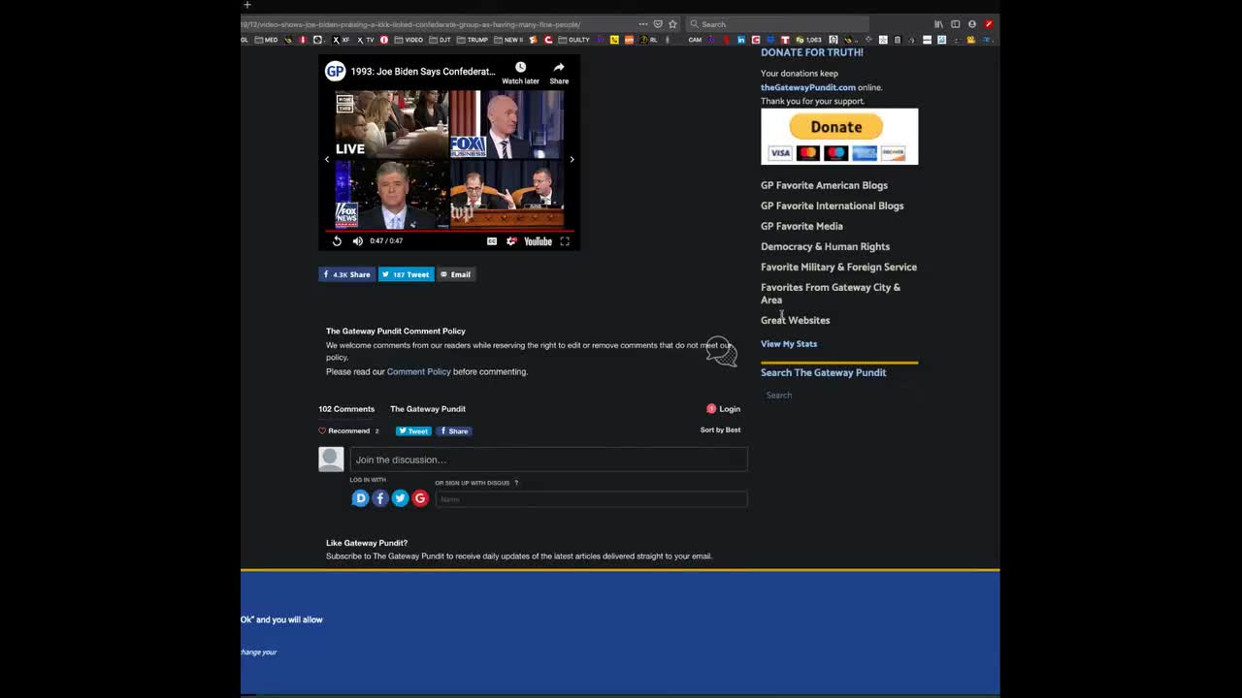
Task: Replay the YouTube video
Action: pos(337,240)
